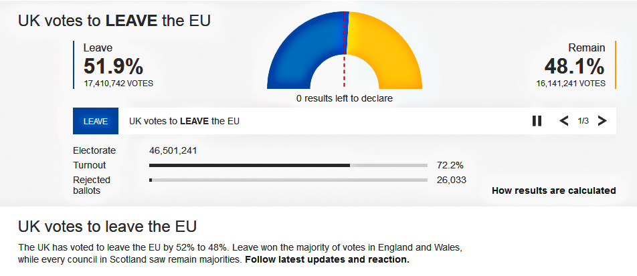
Task: Click the main UK votes to LEAVE heading
Action: click(114, 21)
